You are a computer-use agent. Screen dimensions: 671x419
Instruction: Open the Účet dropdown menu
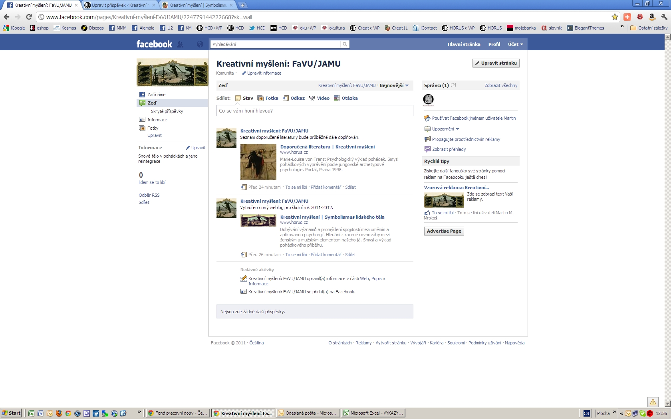point(515,44)
